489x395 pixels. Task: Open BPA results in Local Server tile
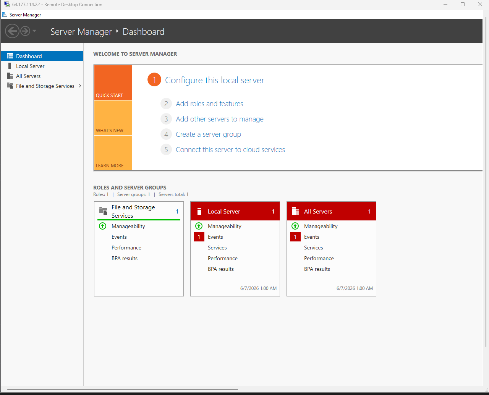221,269
